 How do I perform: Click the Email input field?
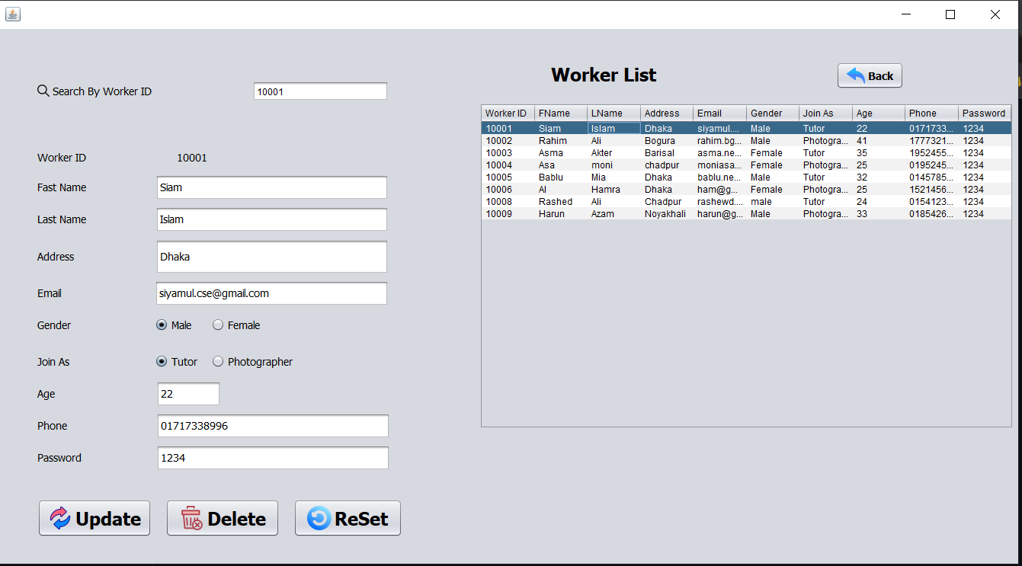pos(272,293)
